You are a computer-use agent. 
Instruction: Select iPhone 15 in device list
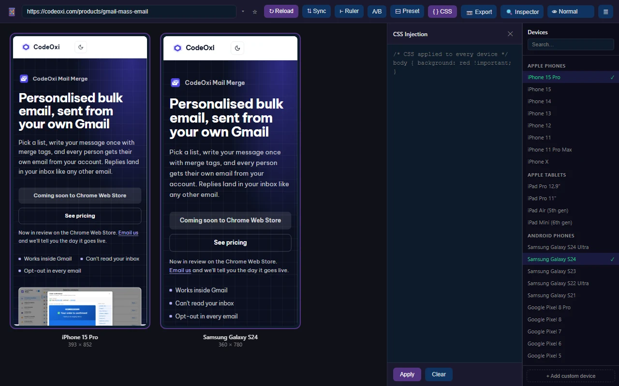pos(571,89)
